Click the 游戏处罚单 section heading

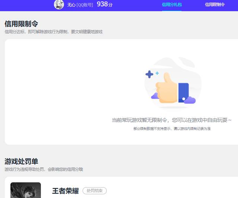pyautogui.click(x=21, y=161)
